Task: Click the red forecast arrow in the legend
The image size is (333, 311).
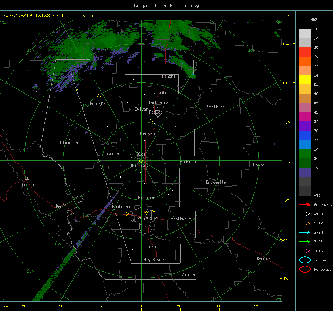Action: (x=305, y=204)
